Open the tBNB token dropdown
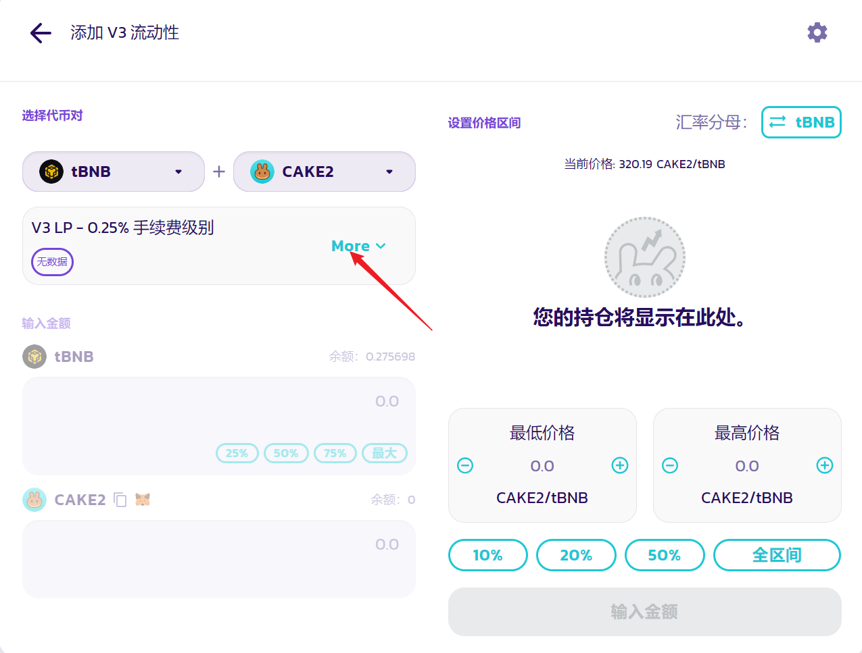The height and width of the screenshot is (653, 862). (x=114, y=172)
